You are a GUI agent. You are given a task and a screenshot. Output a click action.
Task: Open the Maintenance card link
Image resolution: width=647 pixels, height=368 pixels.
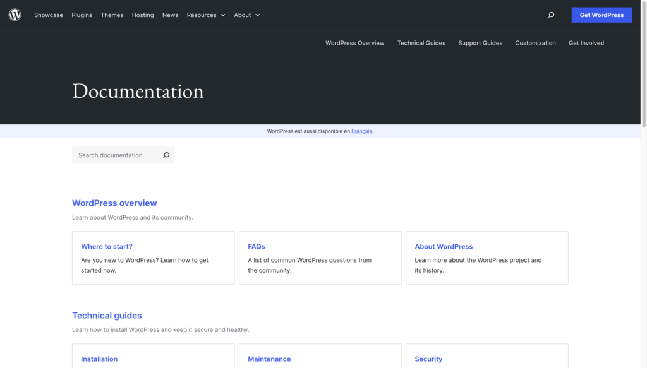click(269, 359)
